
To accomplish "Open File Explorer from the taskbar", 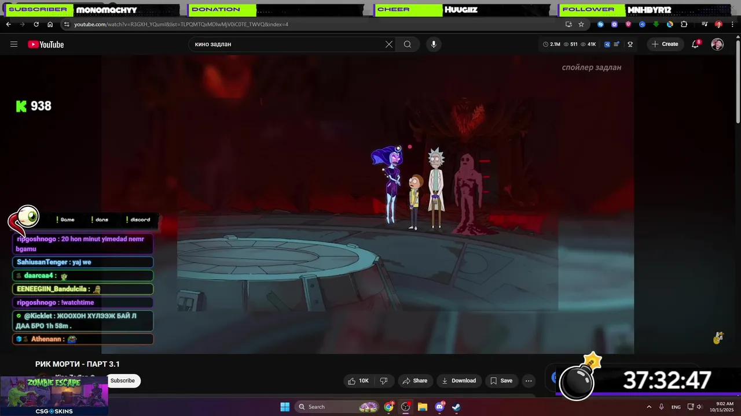I will point(423,407).
